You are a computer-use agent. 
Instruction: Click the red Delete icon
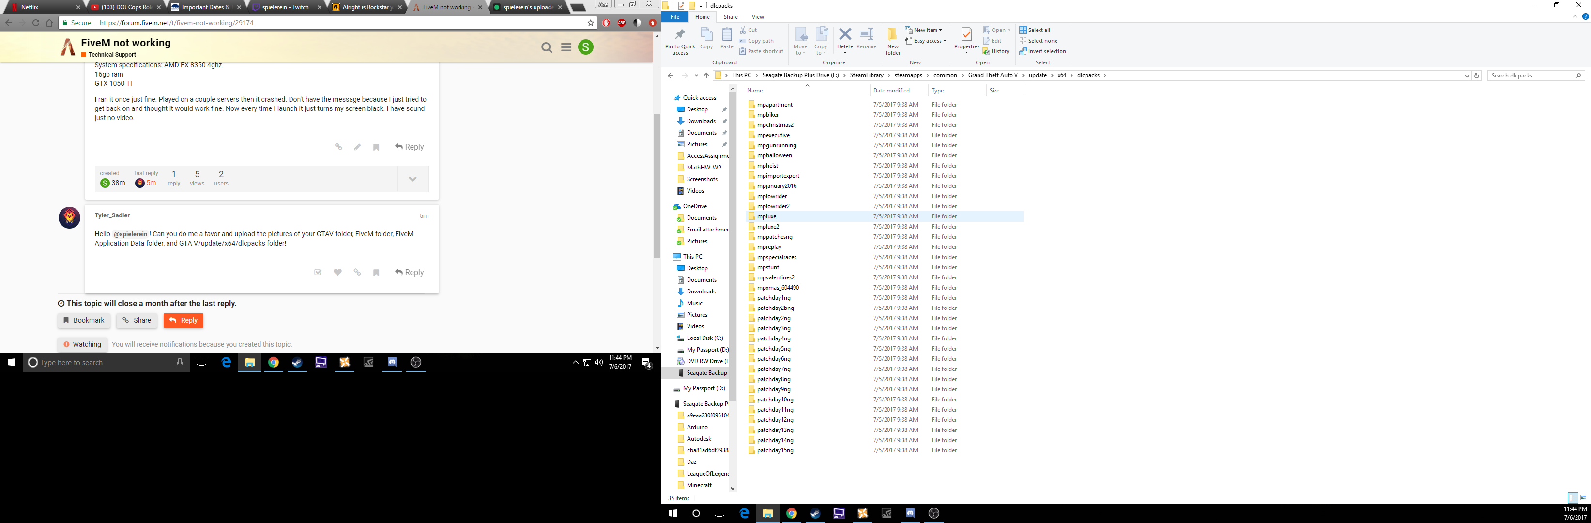click(x=845, y=38)
